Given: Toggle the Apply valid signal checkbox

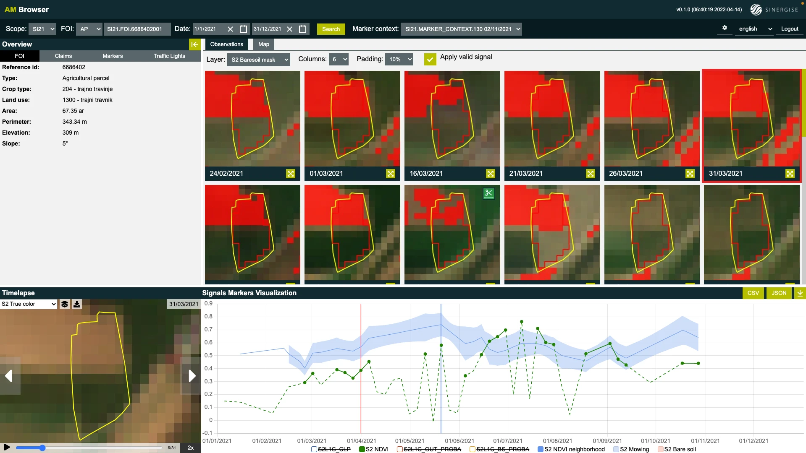Looking at the screenshot, I should [x=430, y=59].
